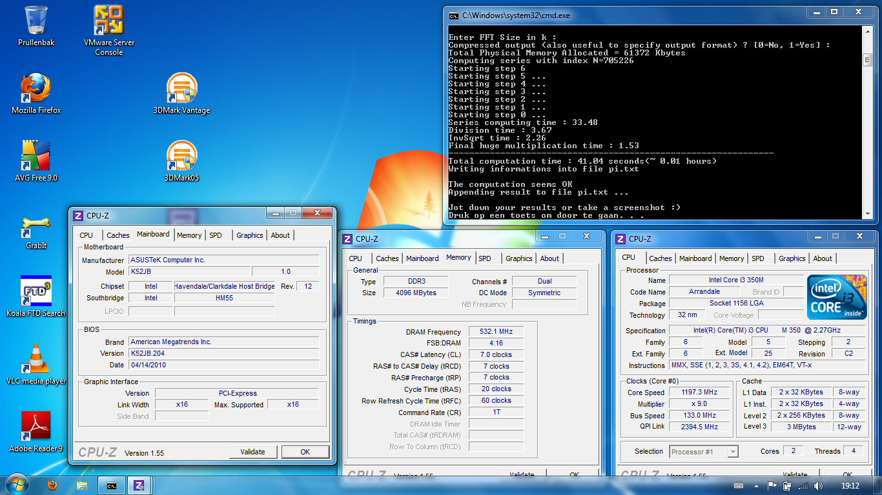Screen dimensions: 882x495
Task: Click the taskbar clock showing 19:12
Action: (x=850, y=486)
